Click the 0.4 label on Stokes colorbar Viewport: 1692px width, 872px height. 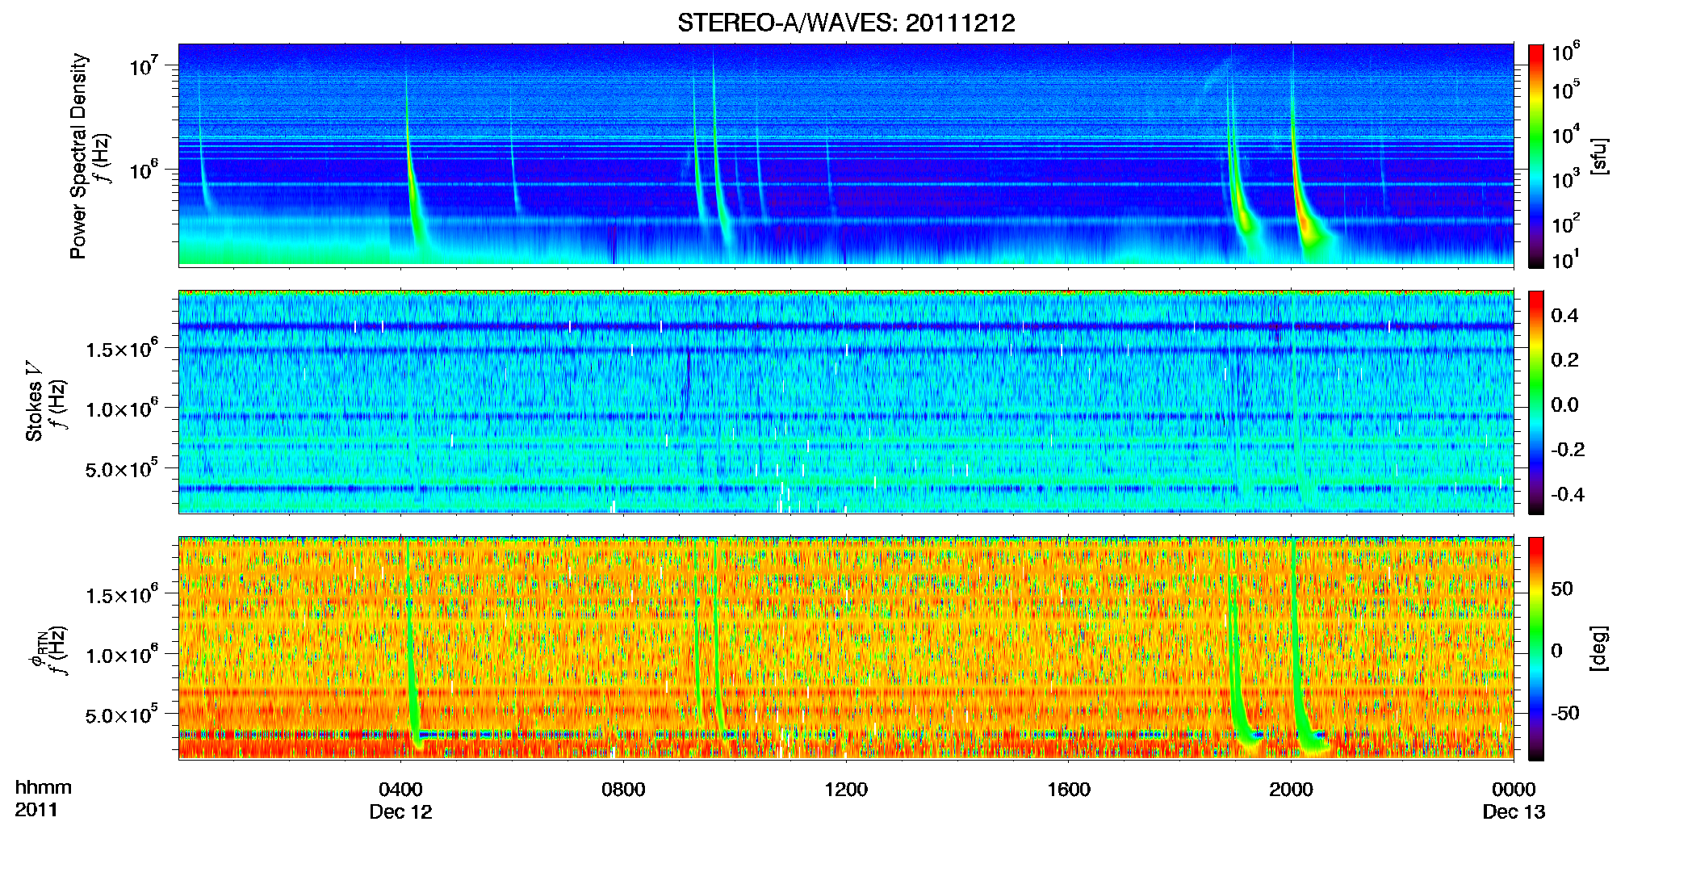tap(1564, 316)
